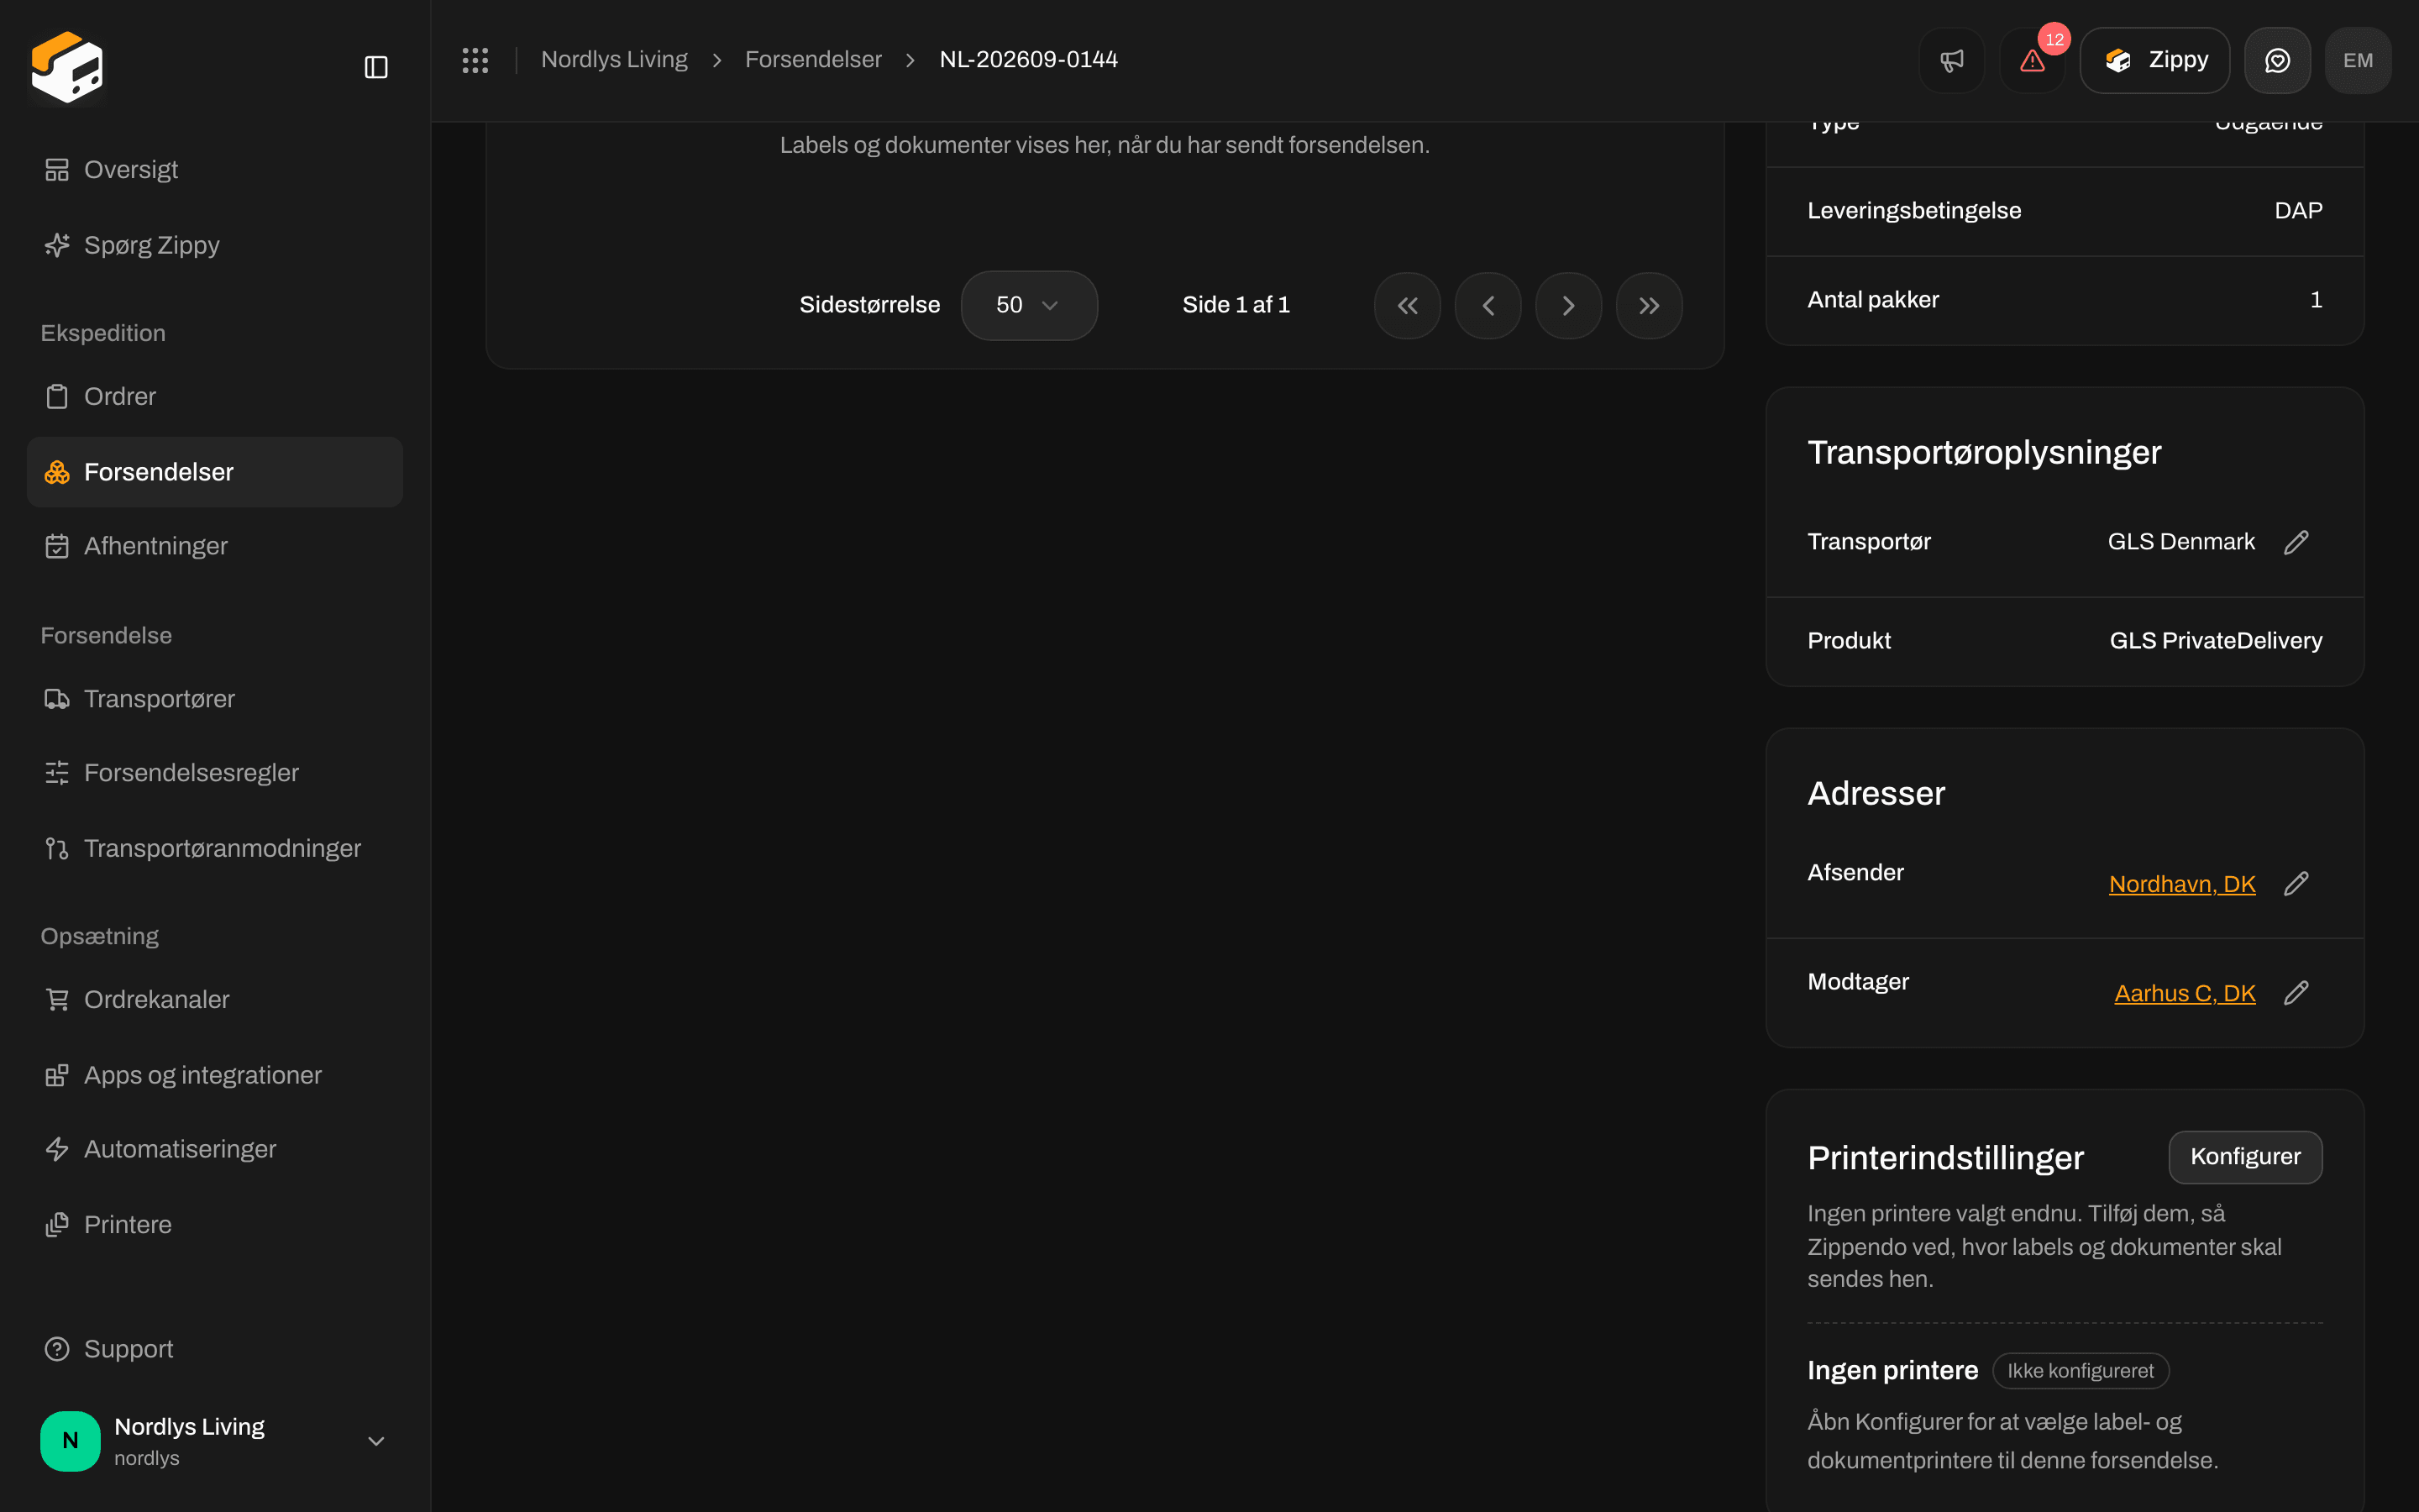Open the chat support bubble icon
The height and width of the screenshot is (1512, 2419).
(x=2277, y=60)
